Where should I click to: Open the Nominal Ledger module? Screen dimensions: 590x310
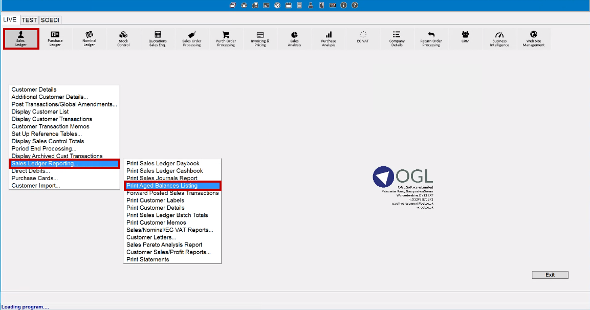click(89, 39)
